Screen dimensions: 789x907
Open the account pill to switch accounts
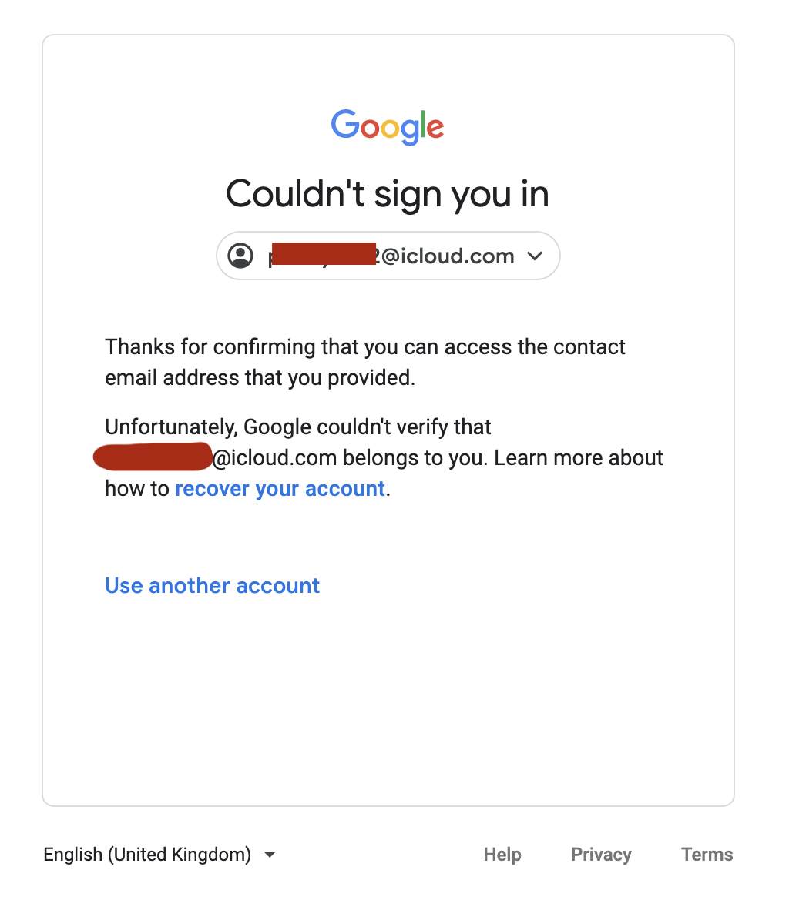point(388,256)
